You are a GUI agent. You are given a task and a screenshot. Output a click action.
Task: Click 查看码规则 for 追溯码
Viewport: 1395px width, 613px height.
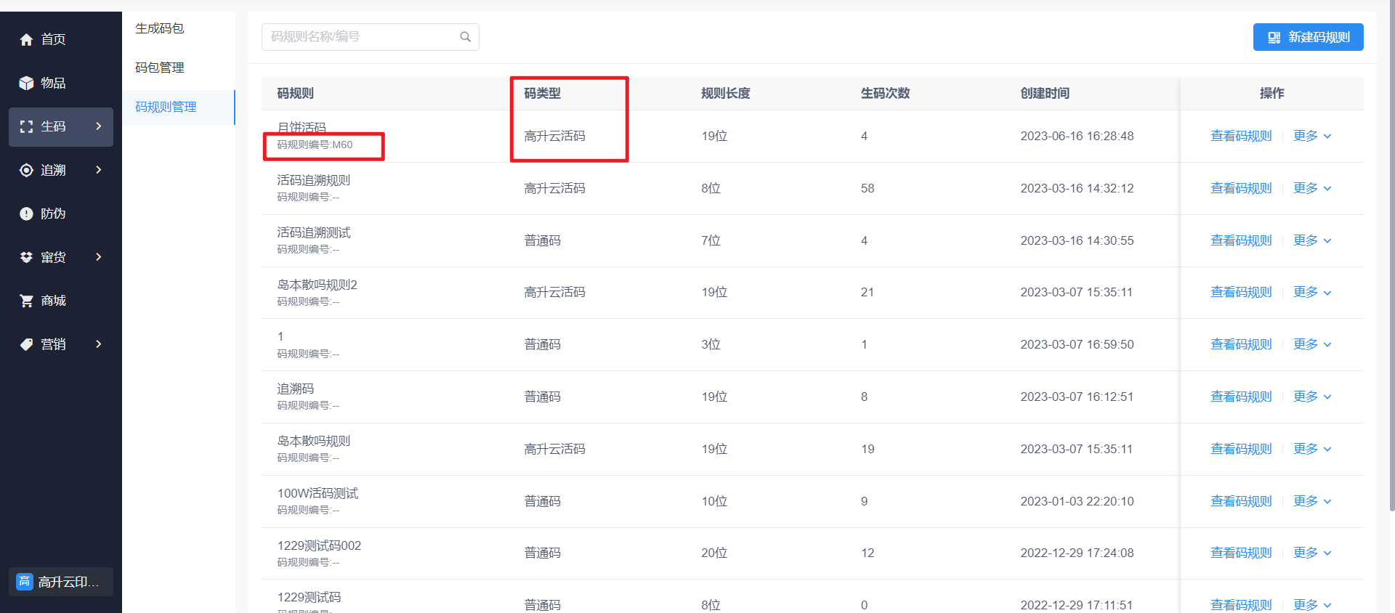(x=1241, y=397)
